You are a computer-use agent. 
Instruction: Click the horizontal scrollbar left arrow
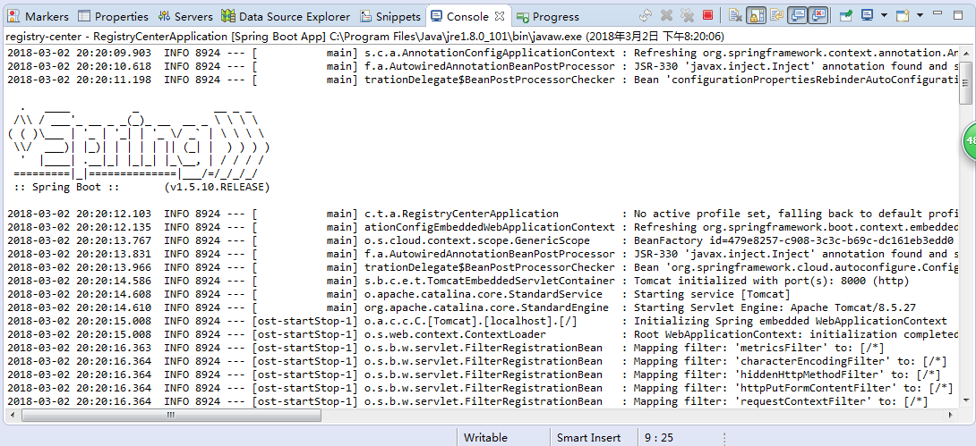[12, 415]
